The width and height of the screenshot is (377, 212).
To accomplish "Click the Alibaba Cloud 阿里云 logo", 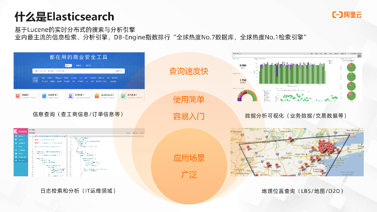I will pos(347,15).
